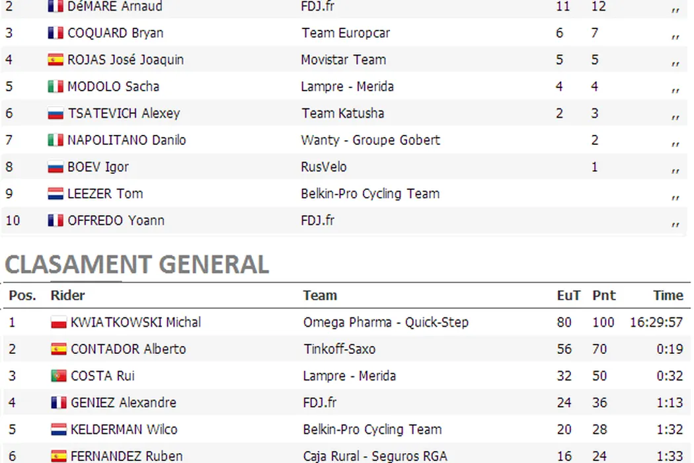Click the Polish flag next to KWIATKOWSKI Michal
This screenshot has width=694, height=463.
59,323
